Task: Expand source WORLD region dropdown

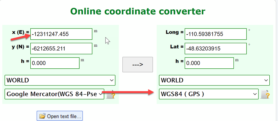Action: 60,80
